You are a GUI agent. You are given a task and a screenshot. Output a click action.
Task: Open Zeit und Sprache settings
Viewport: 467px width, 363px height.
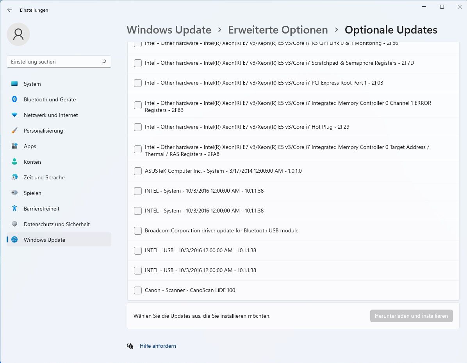tap(44, 177)
